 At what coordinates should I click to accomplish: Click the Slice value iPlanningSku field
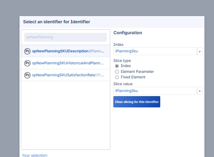(x=155, y=91)
